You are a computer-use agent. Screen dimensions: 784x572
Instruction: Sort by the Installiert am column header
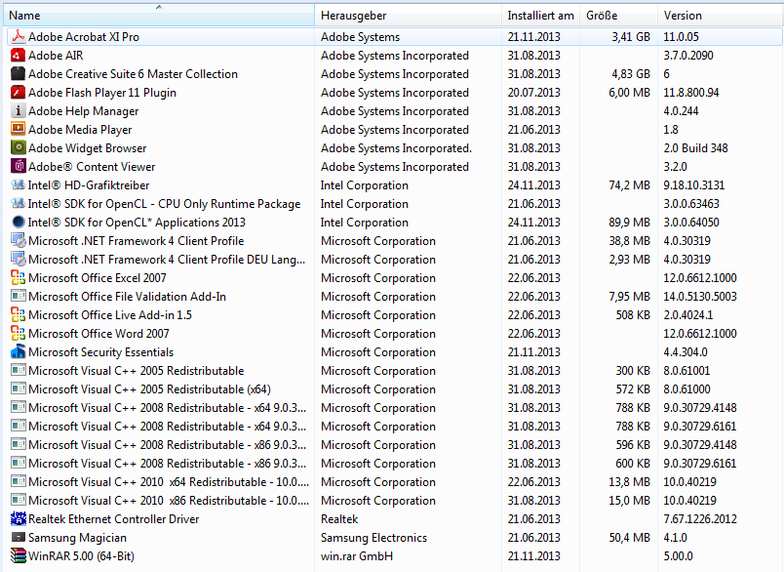pos(540,15)
